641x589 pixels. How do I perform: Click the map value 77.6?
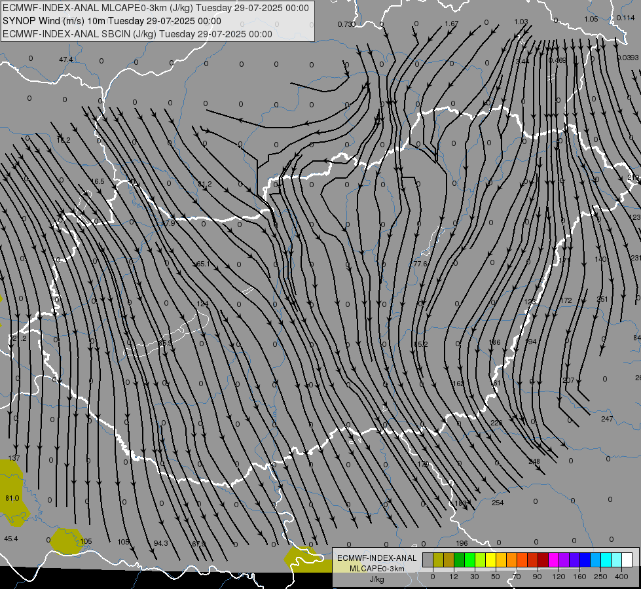[x=420, y=264]
